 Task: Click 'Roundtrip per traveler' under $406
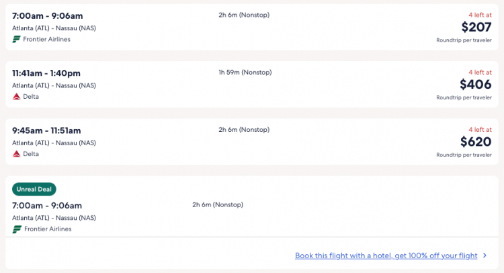(x=464, y=97)
